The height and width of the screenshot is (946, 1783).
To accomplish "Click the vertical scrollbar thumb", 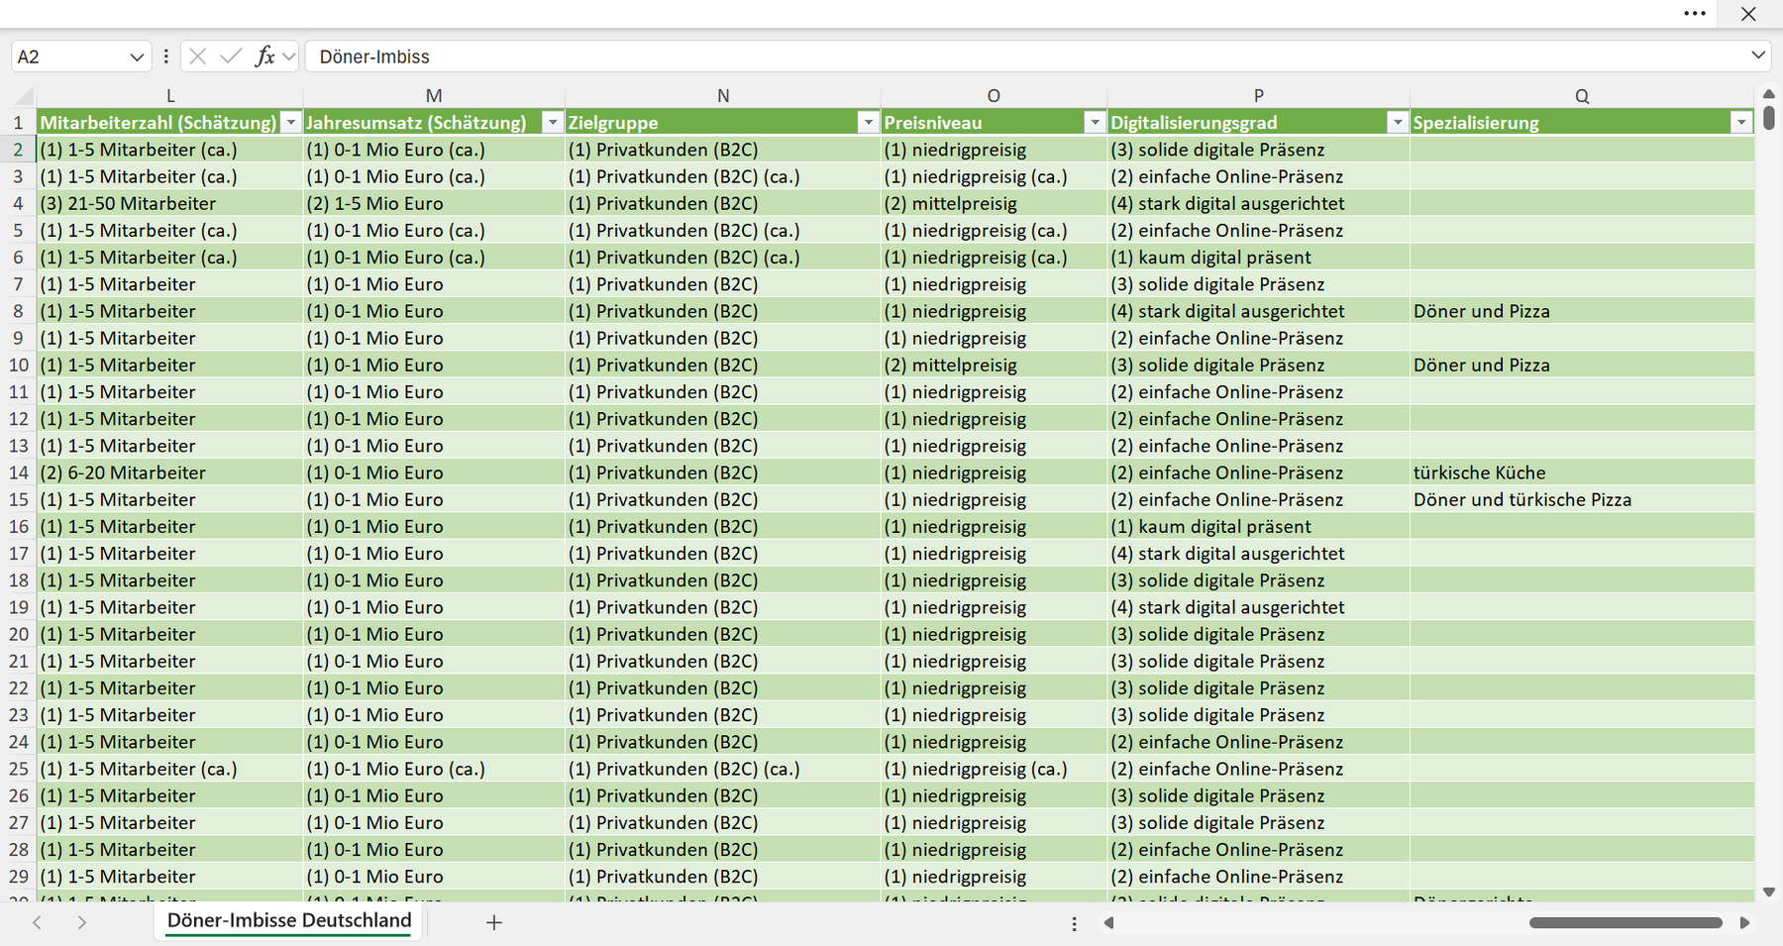I will pos(1769,117).
